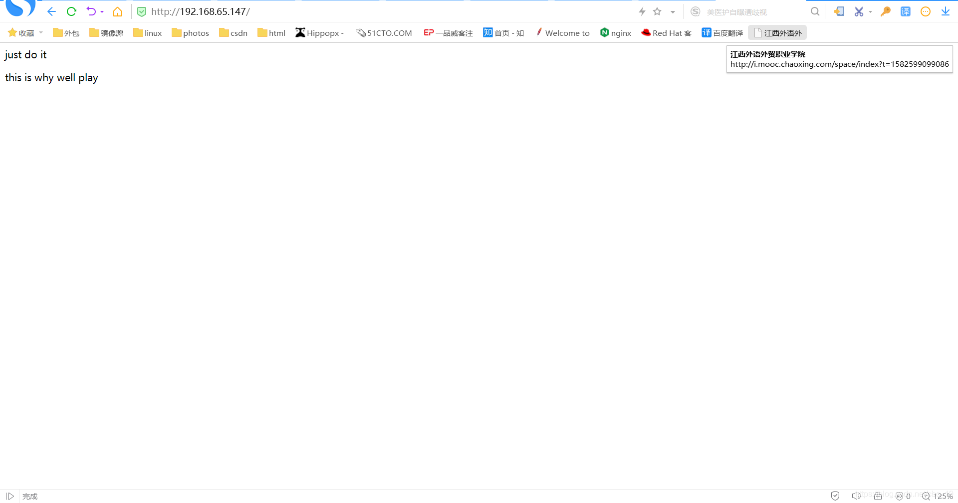Click the yellow smiley face icon
Screen dimensions: 958x503
pyautogui.click(x=925, y=11)
